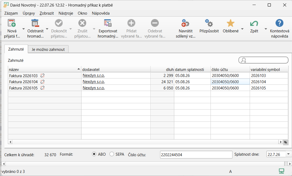Select the SEPA format radio button
Image resolution: width=292 pixels, height=176 pixels.
click(112, 154)
